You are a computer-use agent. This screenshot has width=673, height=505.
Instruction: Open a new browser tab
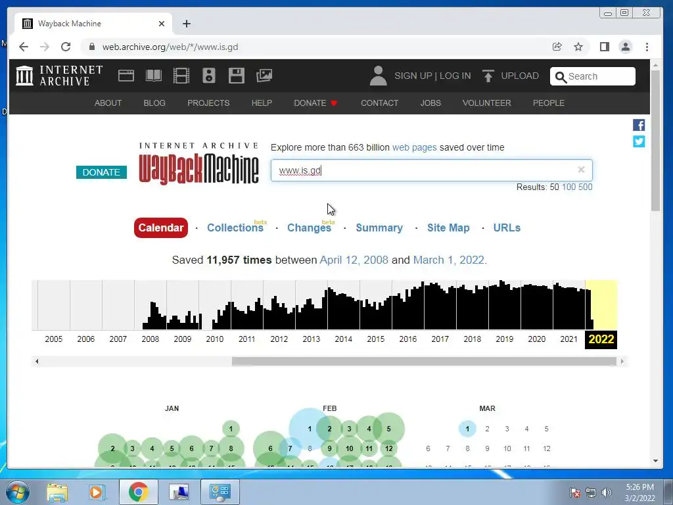[x=186, y=24]
